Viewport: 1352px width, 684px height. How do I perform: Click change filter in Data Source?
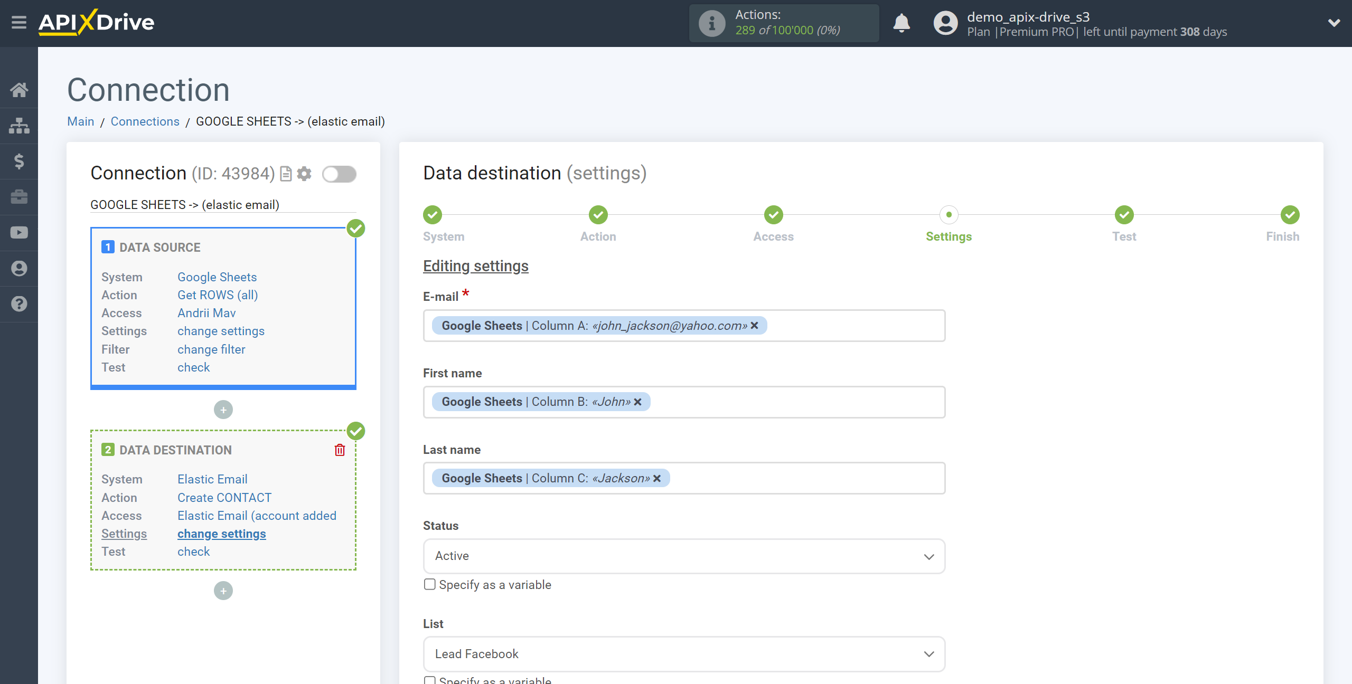click(211, 349)
